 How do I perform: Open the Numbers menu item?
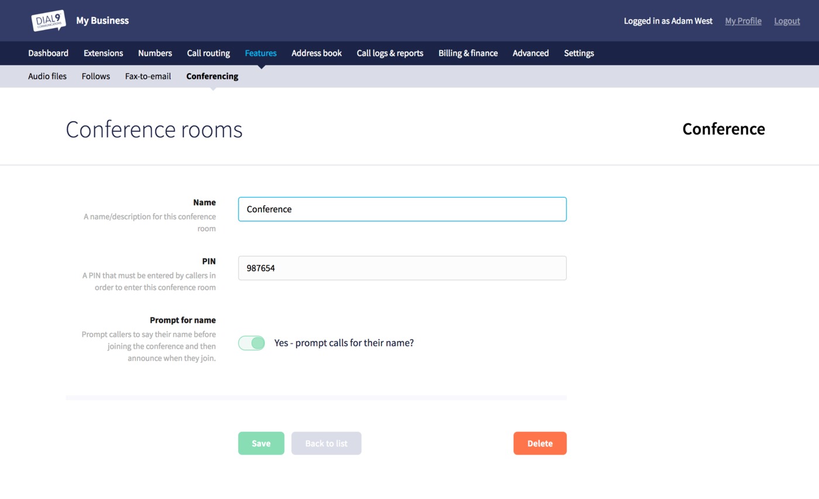pos(155,53)
